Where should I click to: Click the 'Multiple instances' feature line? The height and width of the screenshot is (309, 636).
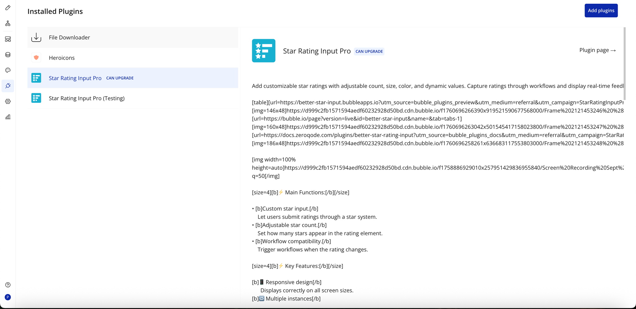[x=286, y=299]
